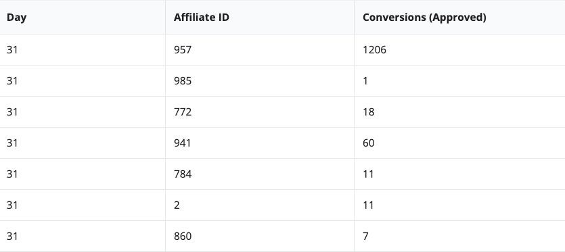565x252 pixels.
Task: Select the conversions cell showing 1
Action: click(x=460, y=80)
